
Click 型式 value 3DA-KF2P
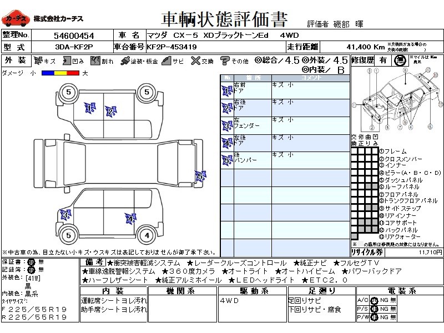pyautogui.click(x=74, y=47)
